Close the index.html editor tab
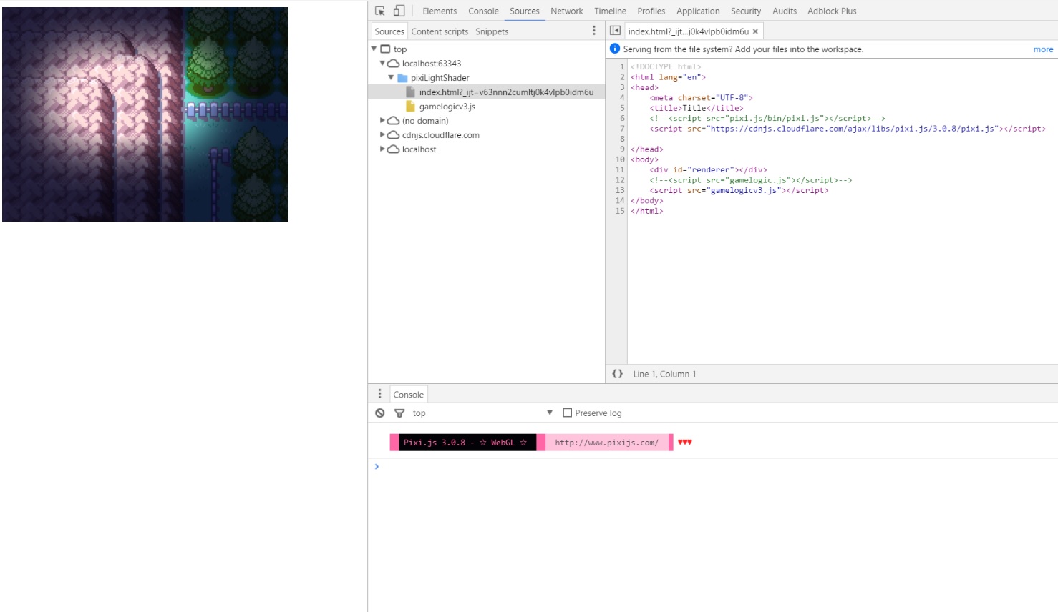The height and width of the screenshot is (612, 1058). click(755, 31)
